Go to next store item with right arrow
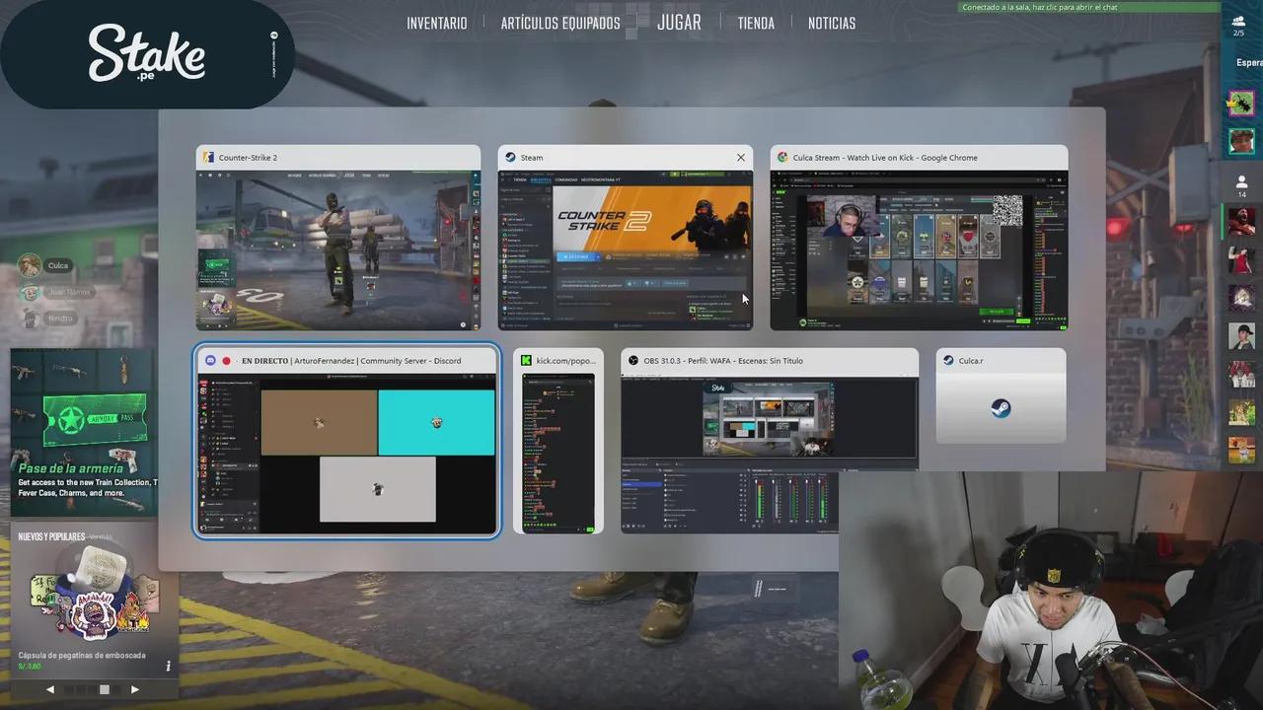1263x710 pixels. coord(135,689)
